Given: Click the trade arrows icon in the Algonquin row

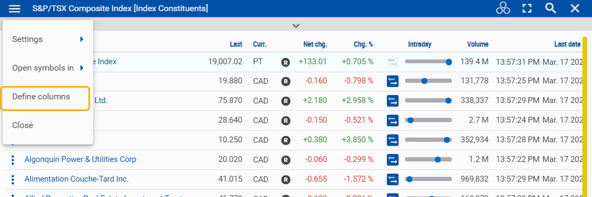Looking at the screenshot, I should [x=393, y=160].
